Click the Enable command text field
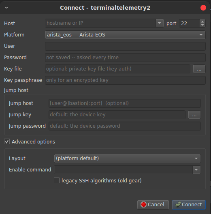Screen dimensions: 211x214 click(123, 170)
